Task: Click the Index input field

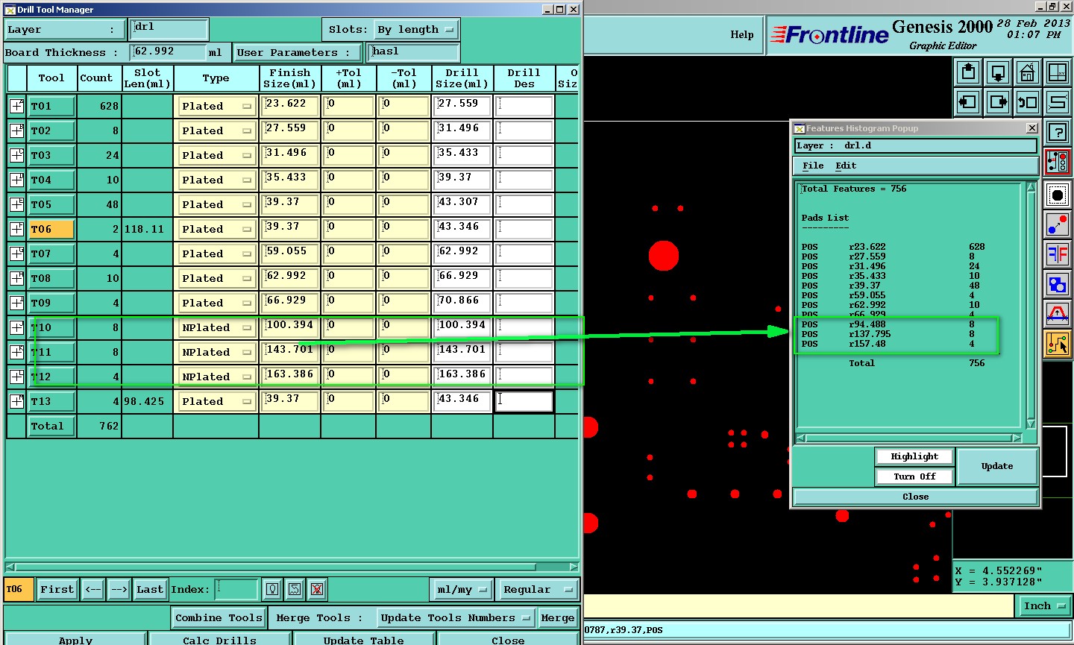Action: pyautogui.click(x=236, y=589)
